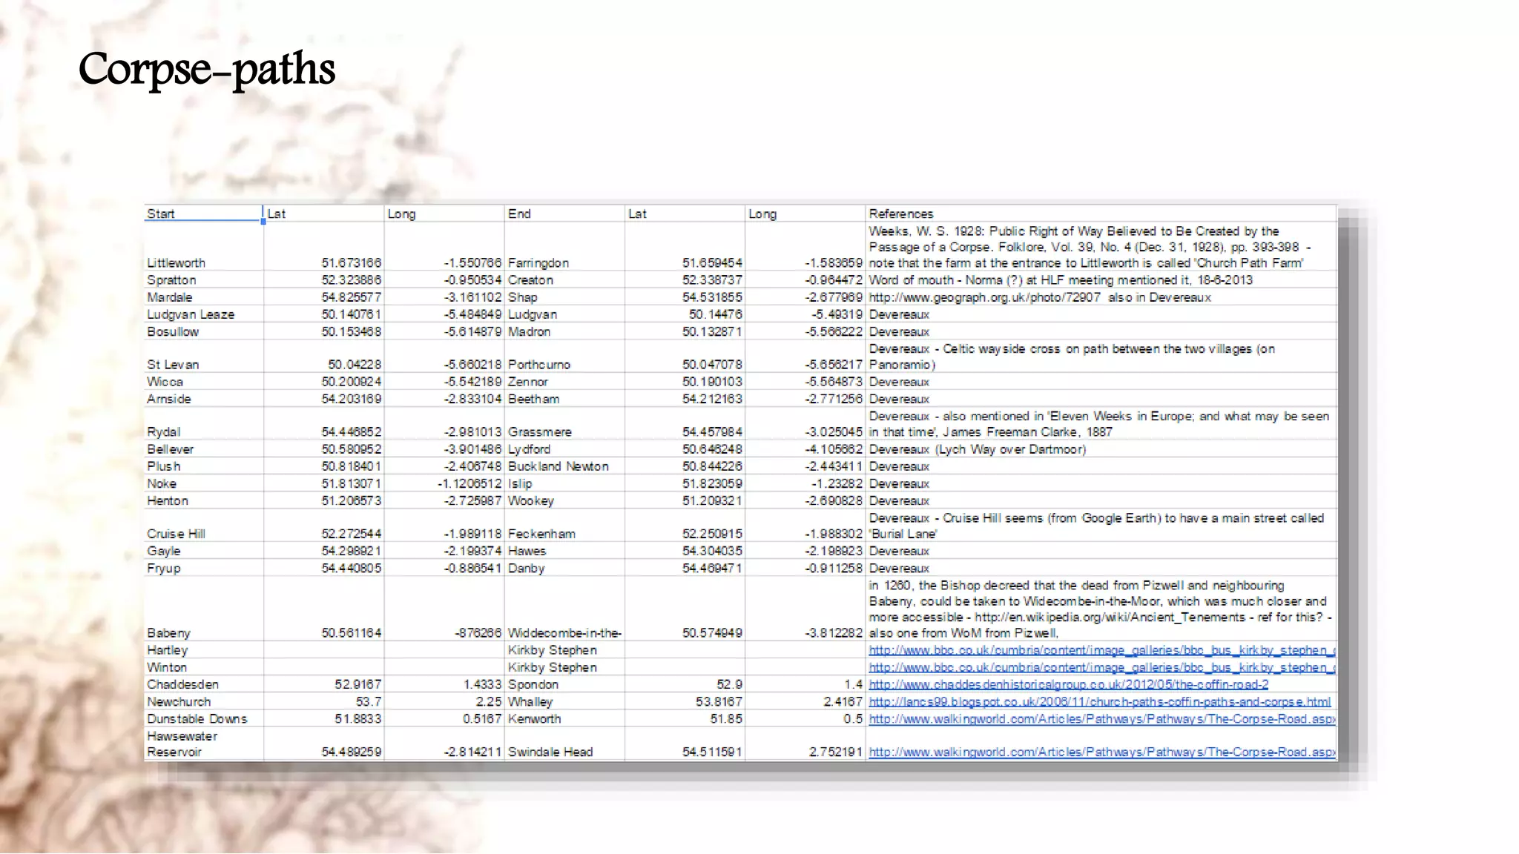Click the Dunstable Downs cell
1519x854 pixels.
coord(197,718)
